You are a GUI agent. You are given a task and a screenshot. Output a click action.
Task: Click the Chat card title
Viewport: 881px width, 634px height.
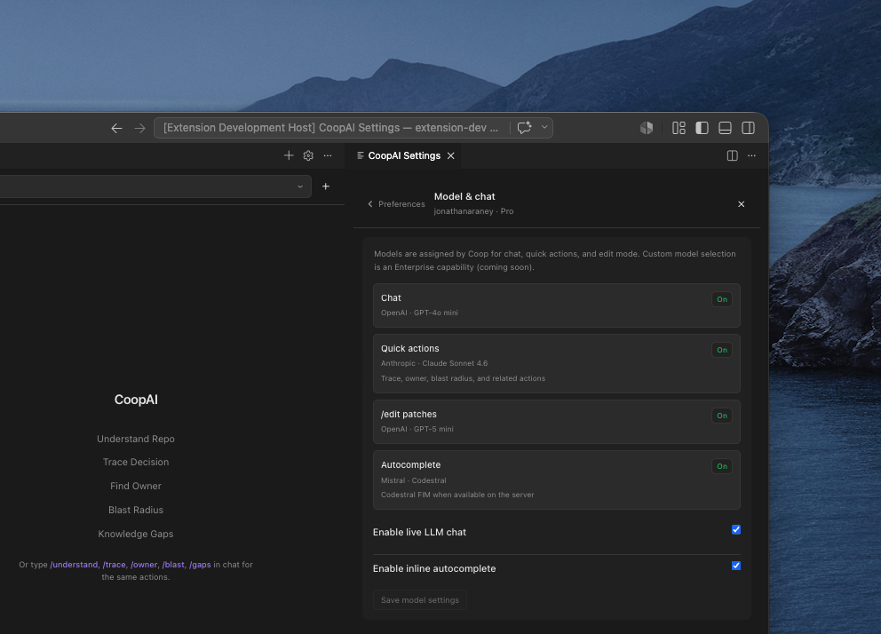391,297
